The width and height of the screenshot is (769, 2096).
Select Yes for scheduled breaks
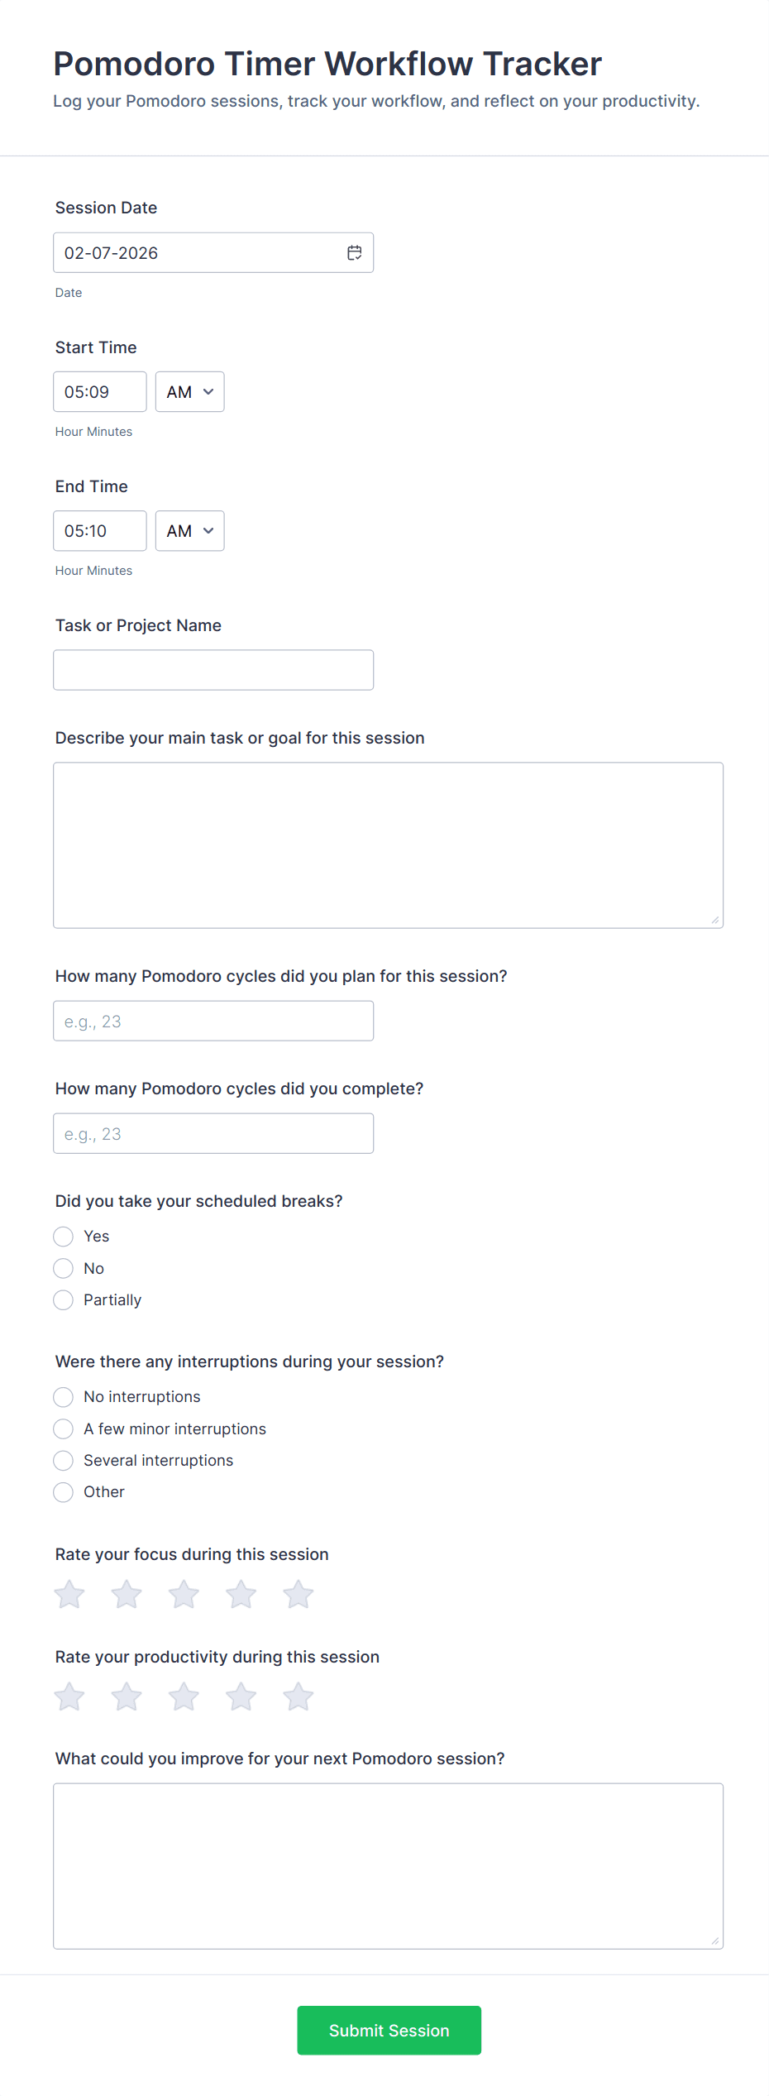coord(63,1237)
